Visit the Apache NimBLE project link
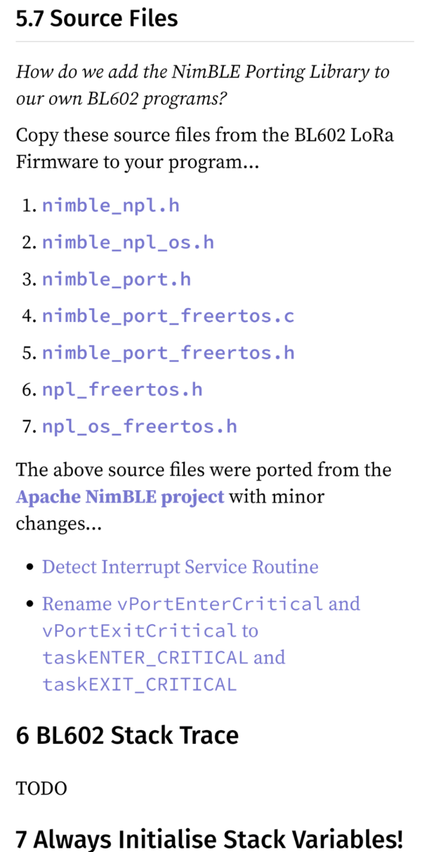 click(120, 497)
